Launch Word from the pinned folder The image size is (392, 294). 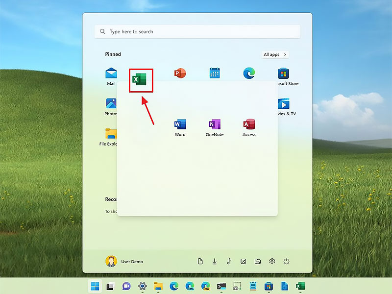pyautogui.click(x=180, y=128)
